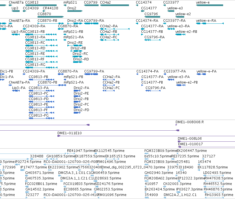Image resolution: width=235 pixels, height=199 pixels.
Task: Open the CG33977 gene label
Action: (171, 2)
